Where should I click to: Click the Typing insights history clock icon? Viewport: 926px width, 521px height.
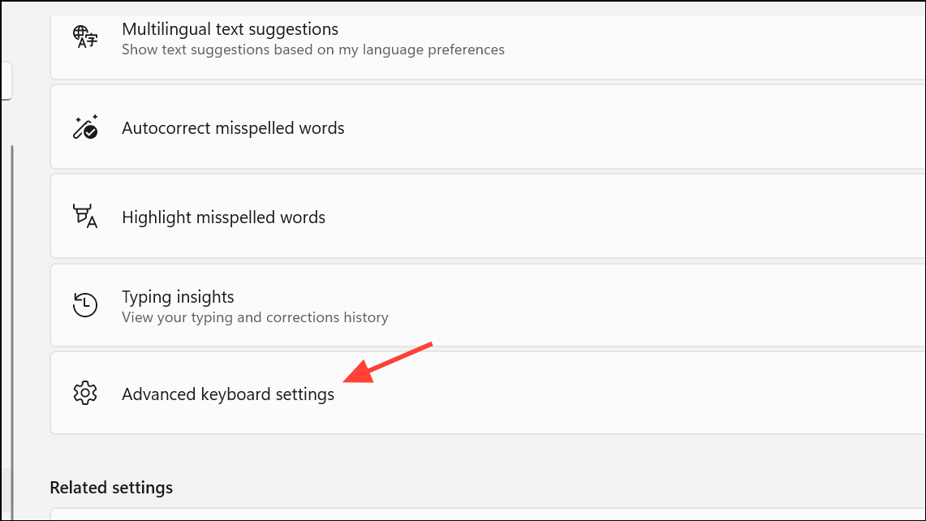85,305
